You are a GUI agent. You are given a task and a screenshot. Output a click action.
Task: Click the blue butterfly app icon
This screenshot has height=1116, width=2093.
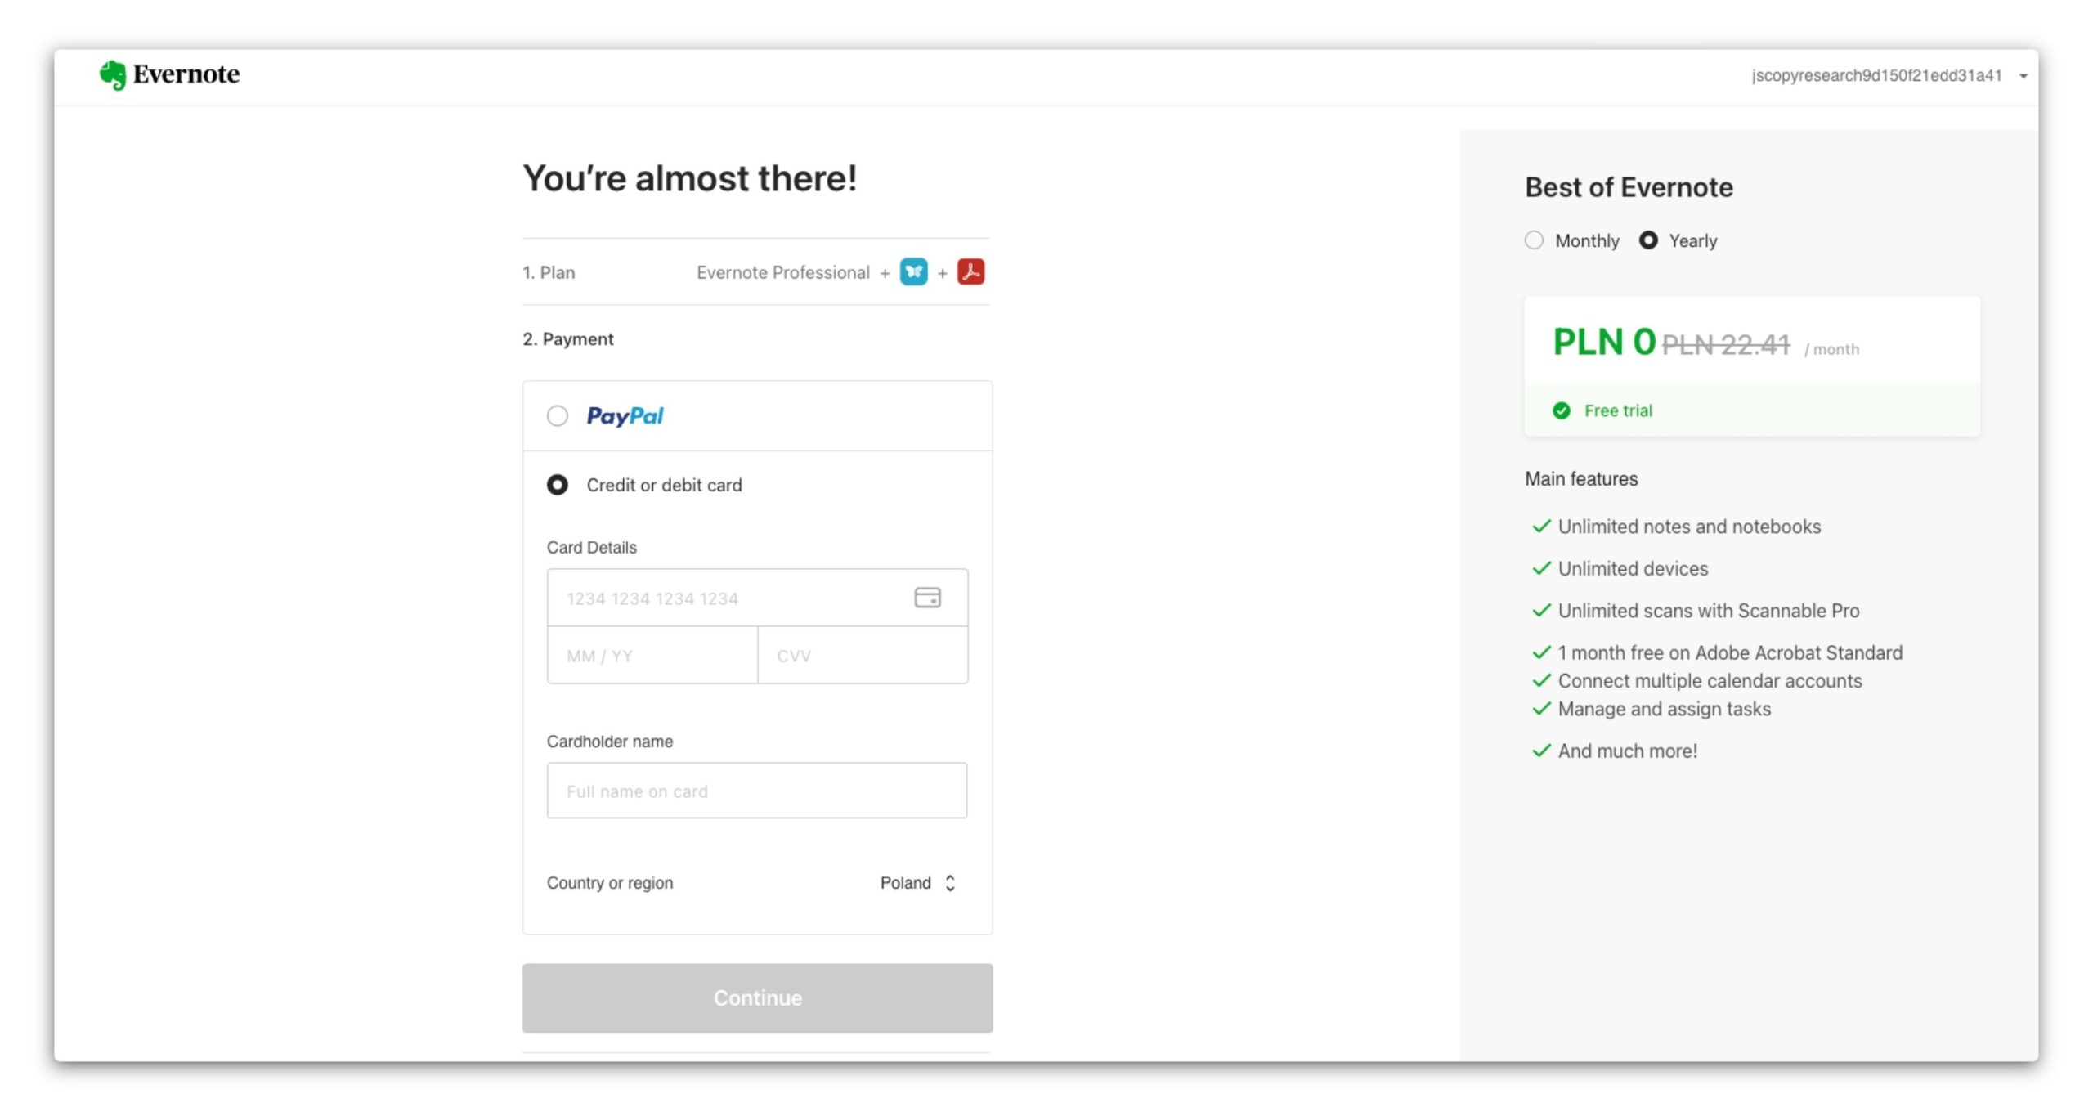913,272
